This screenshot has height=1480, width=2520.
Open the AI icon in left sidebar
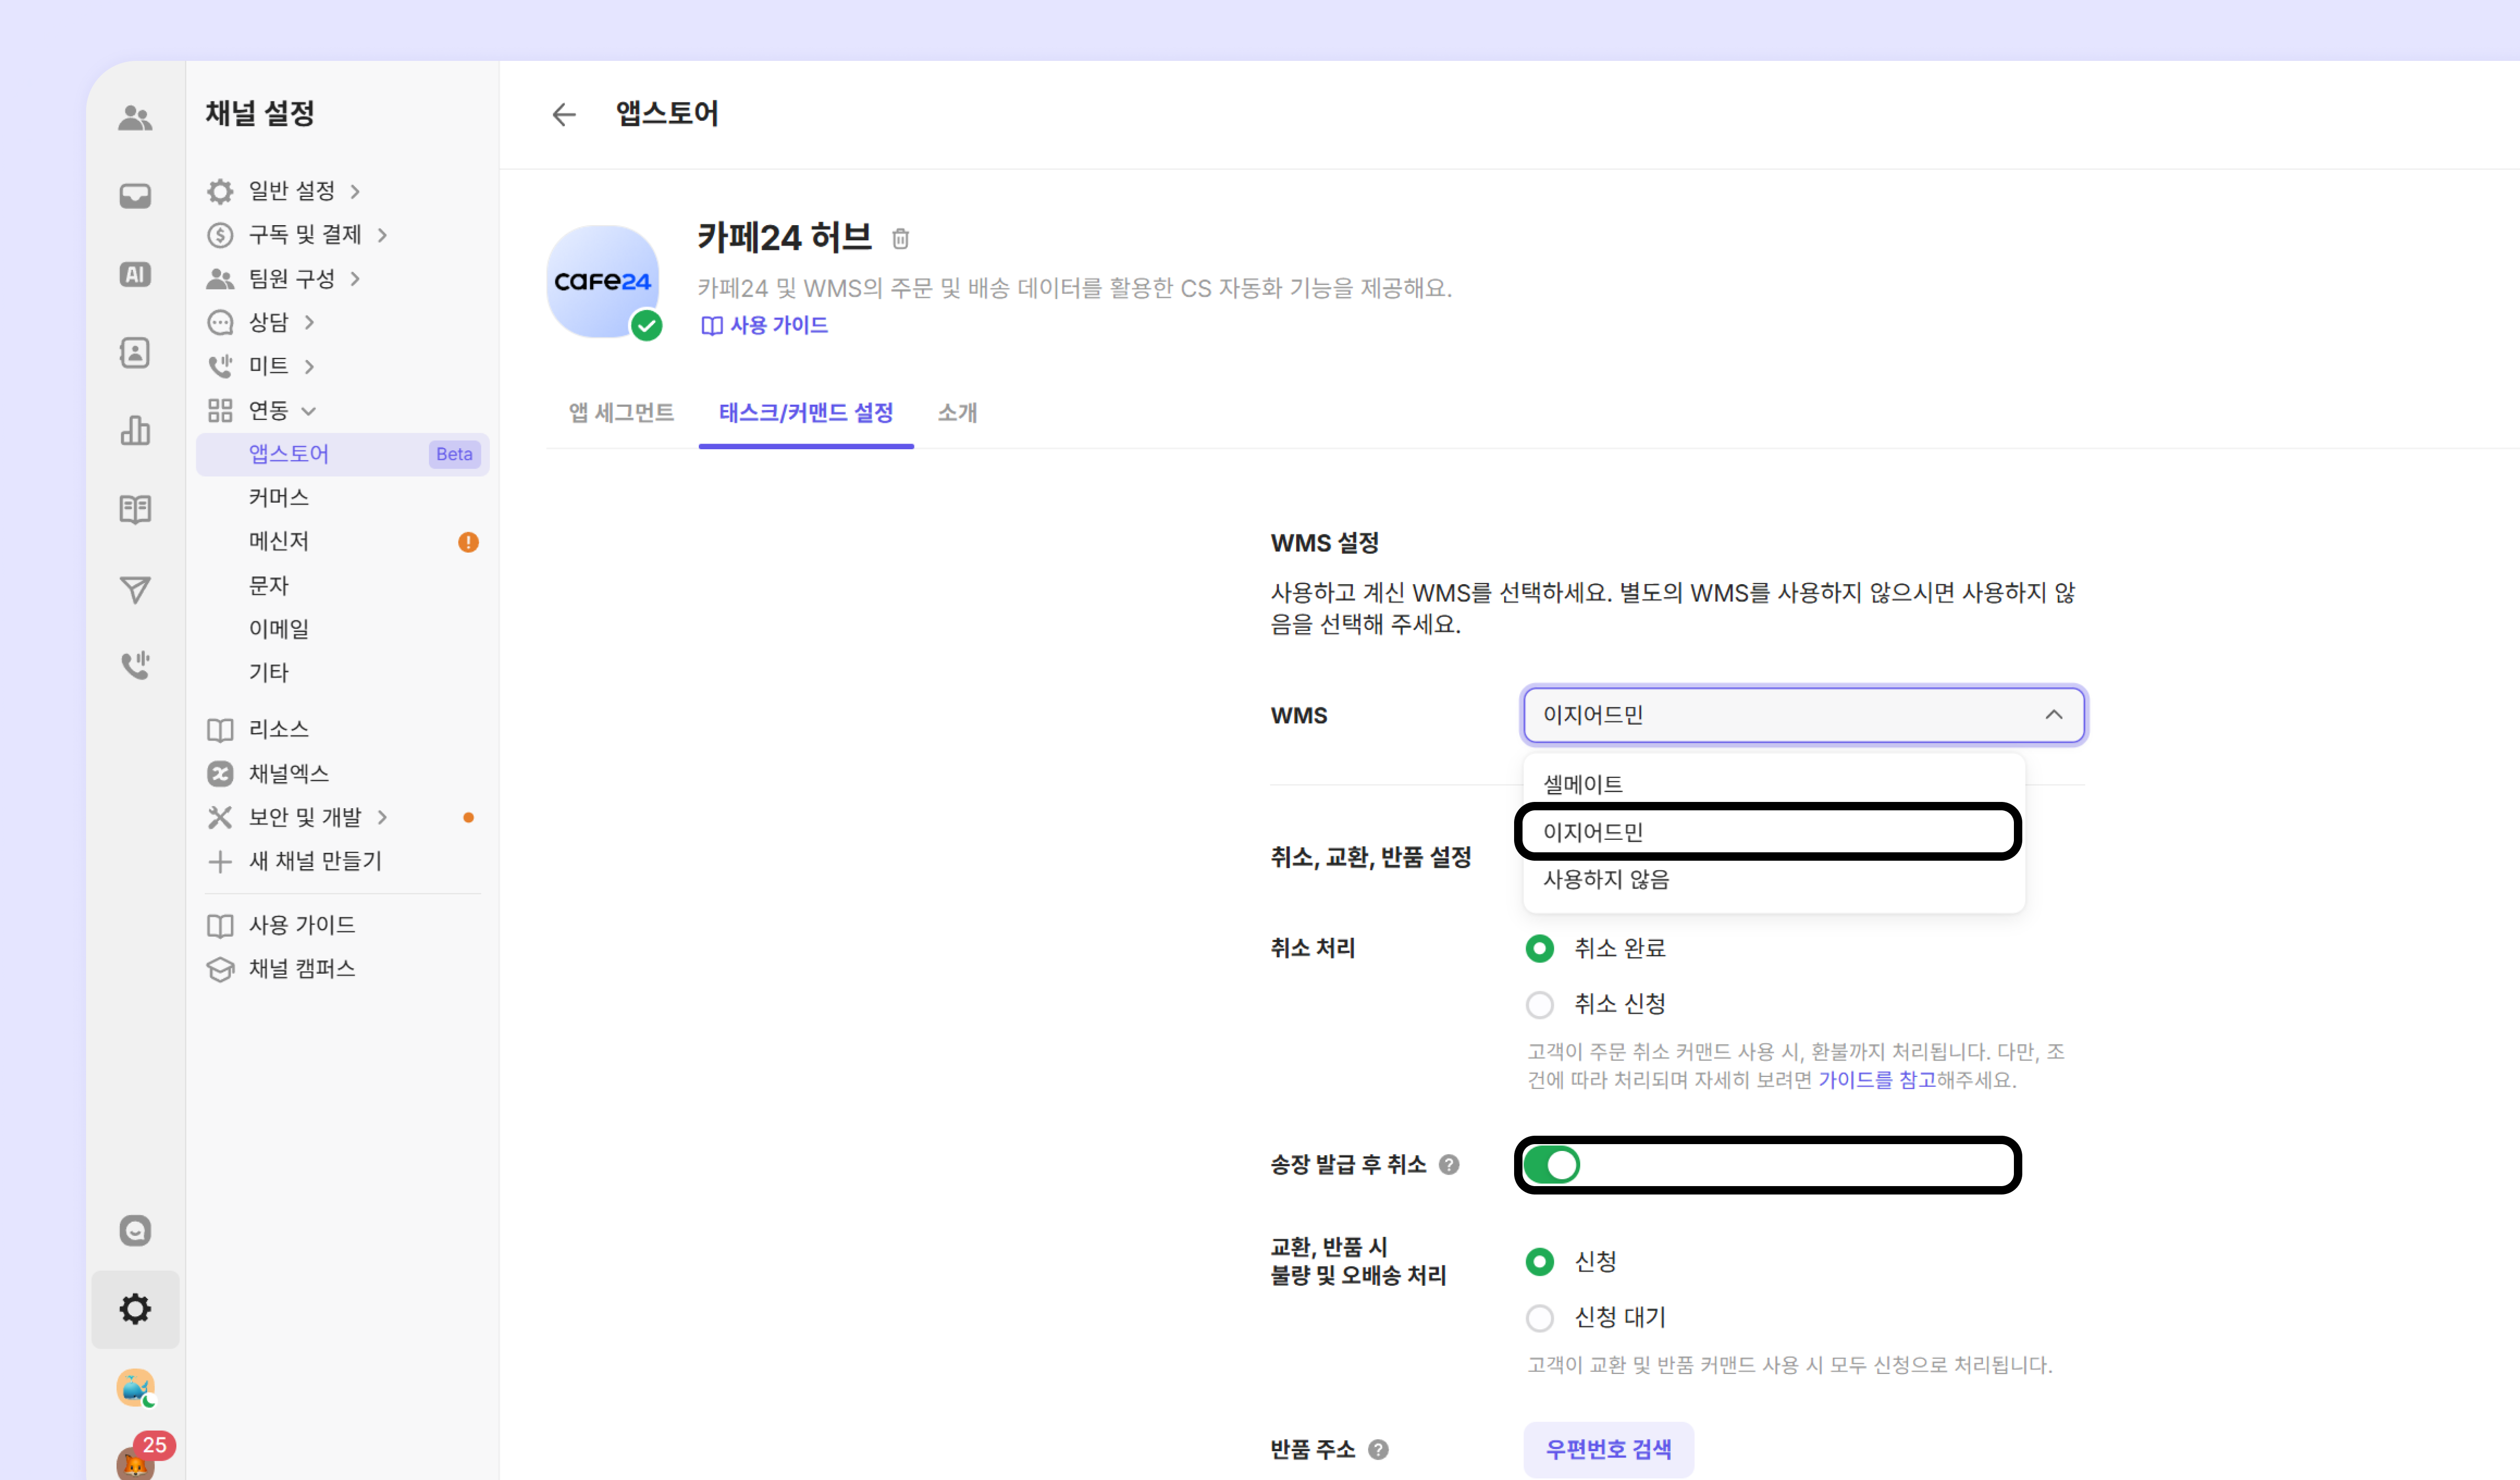tap(135, 274)
